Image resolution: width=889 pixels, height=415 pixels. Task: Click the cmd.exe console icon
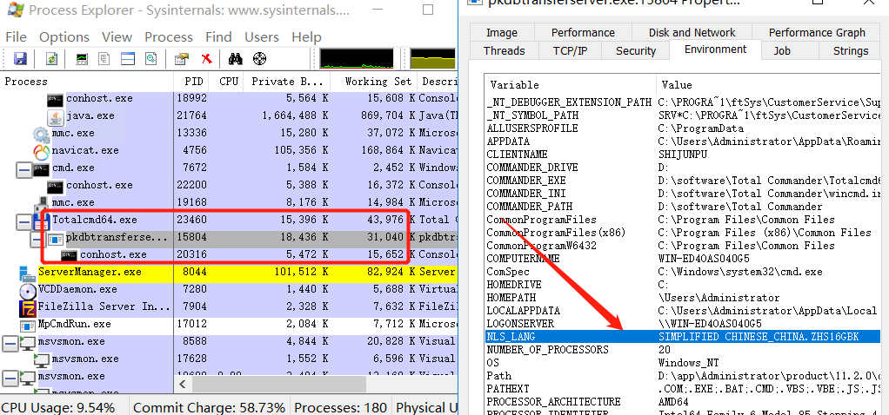click(x=40, y=168)
